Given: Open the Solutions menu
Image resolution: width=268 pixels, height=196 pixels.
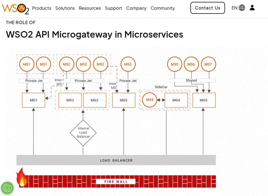Looking at the screenshot, I should point(65,8).
